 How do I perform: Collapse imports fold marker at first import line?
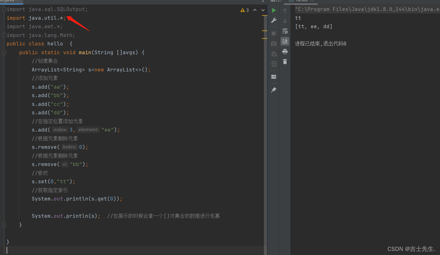(4, 9)
